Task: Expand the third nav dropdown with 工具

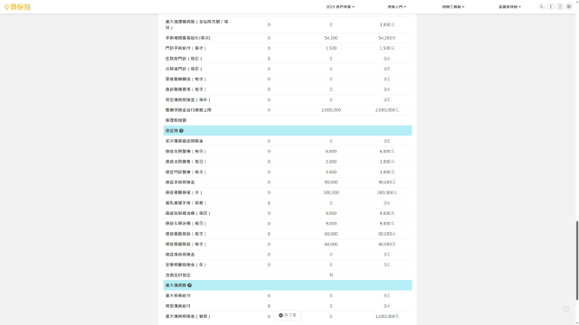Action: tap(453, 6)
